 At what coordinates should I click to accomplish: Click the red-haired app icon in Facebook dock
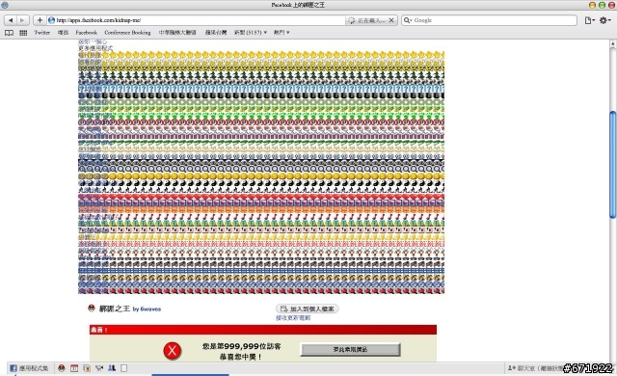click(x=62, y=368)
